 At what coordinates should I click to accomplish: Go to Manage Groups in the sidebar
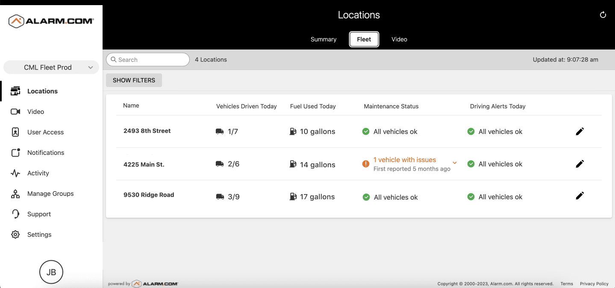51,194
